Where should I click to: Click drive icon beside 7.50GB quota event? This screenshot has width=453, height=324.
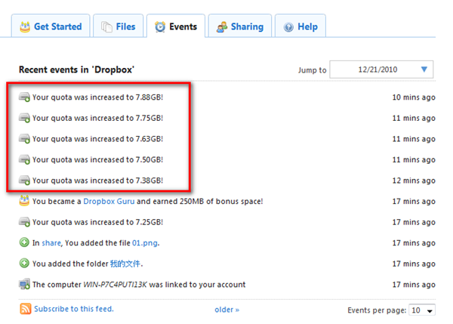tap(24, 159)
